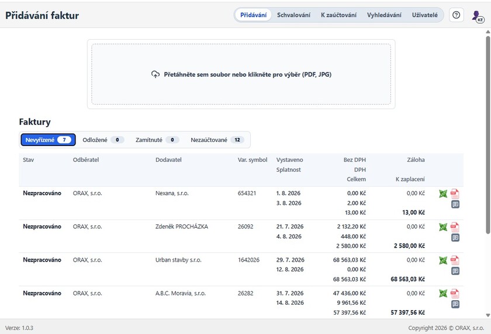Click variable symbol 654321
This screenshot has width=491, height=334.
coord(247,193)
